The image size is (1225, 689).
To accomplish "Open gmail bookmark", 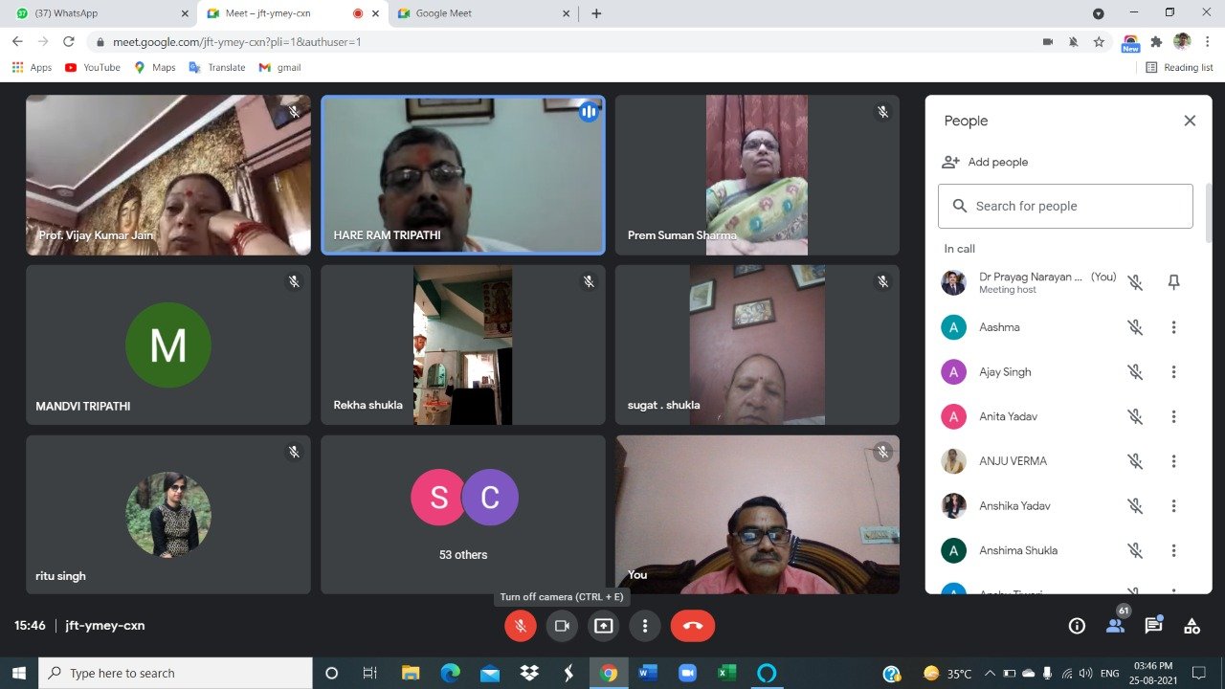I will tap(279, 68).
